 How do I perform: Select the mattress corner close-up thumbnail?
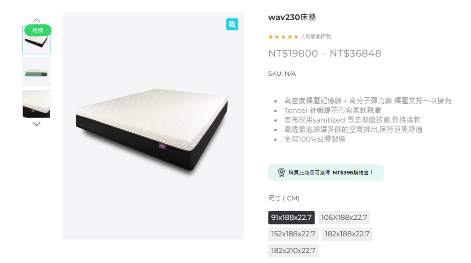(x=36, y=104)
